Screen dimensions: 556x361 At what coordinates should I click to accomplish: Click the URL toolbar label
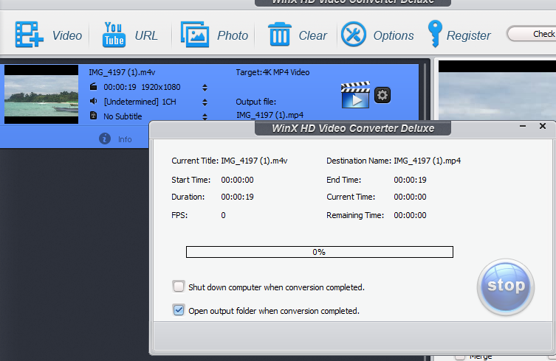(x=146, y=35)
